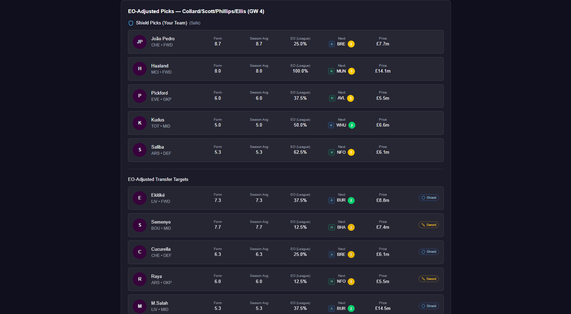Click Raya's R avatar circle
This screenshot has height=314, width=571.
[x=140, y=279]
